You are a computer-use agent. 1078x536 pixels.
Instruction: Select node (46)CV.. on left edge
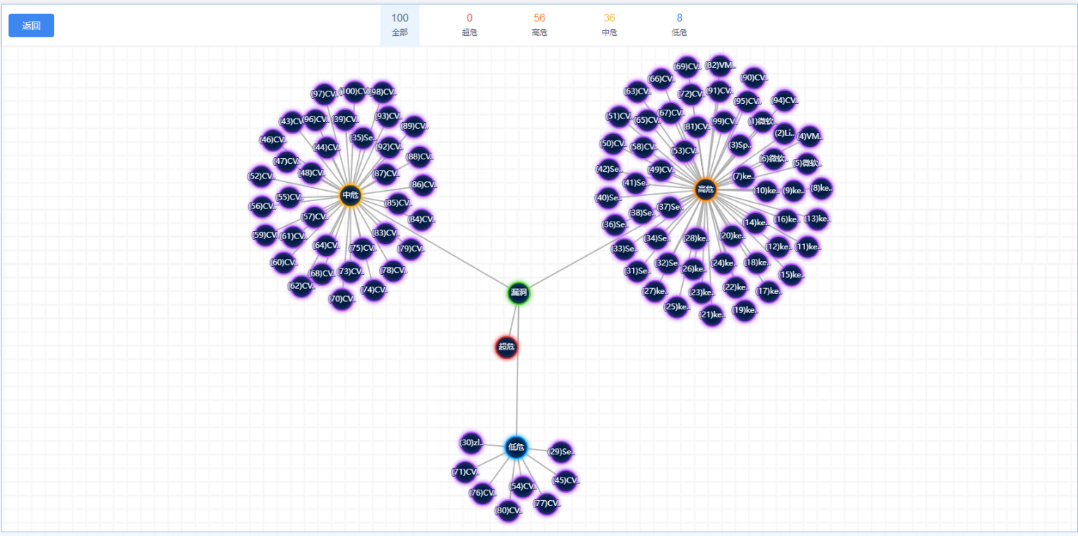click(x=273, y=140)
